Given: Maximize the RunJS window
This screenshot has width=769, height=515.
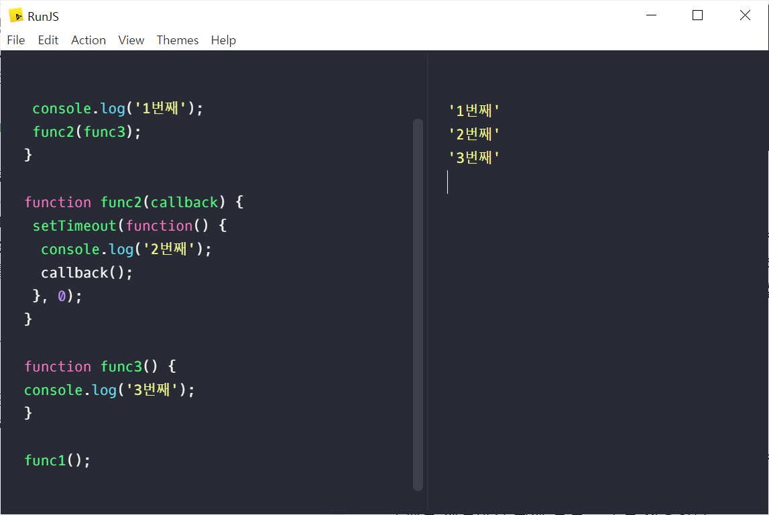Looking at the screenshot, I should tap(697, 15).
